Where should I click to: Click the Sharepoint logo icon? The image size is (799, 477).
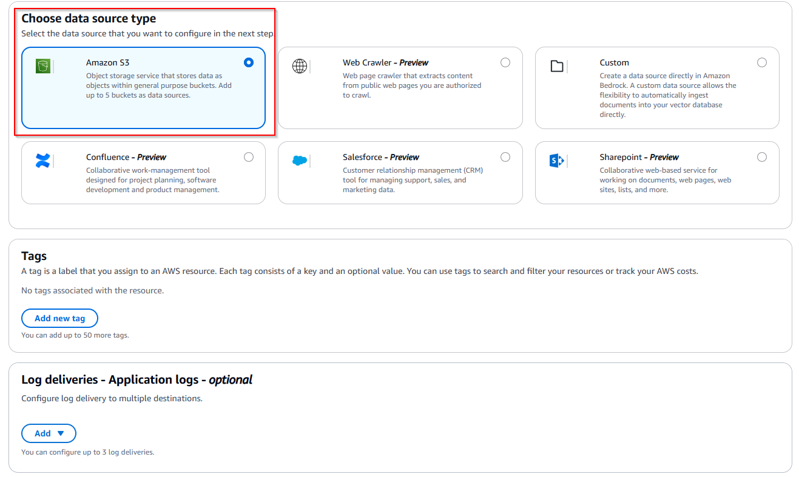coord(557,161)
